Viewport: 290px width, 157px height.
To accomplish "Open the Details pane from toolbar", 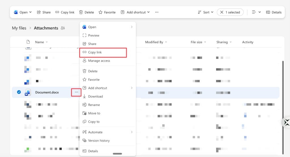I will (x=274, y=12).
